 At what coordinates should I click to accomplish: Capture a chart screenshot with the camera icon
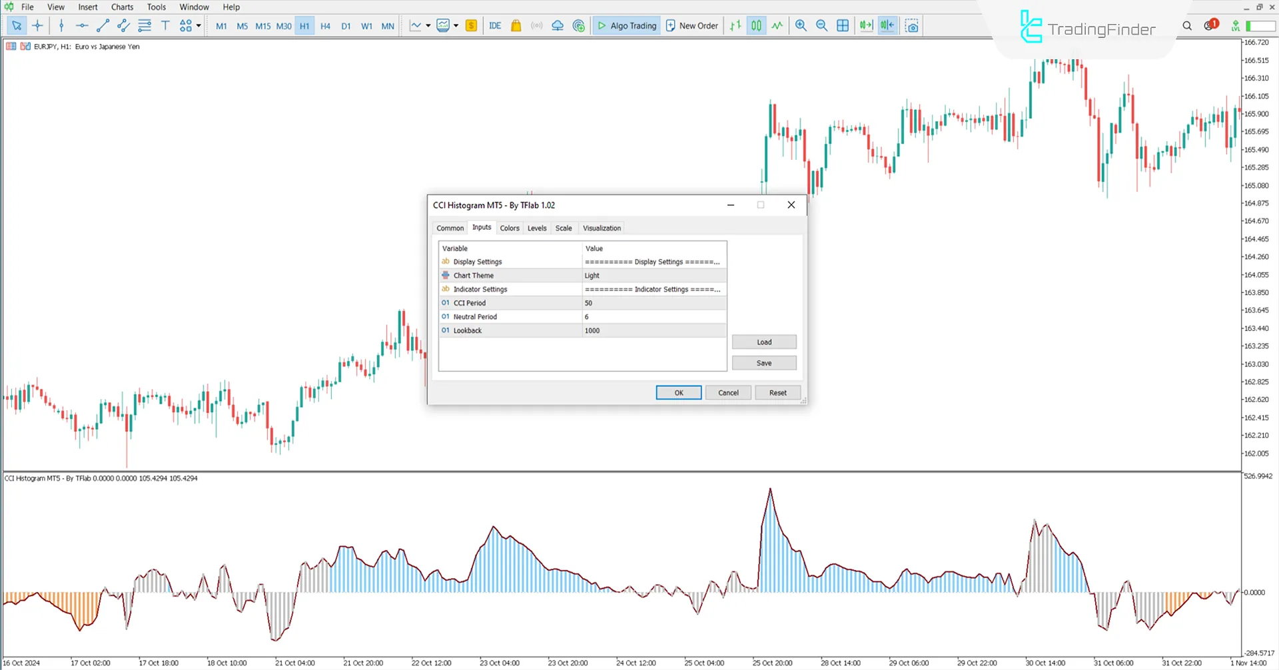[912, 25]
